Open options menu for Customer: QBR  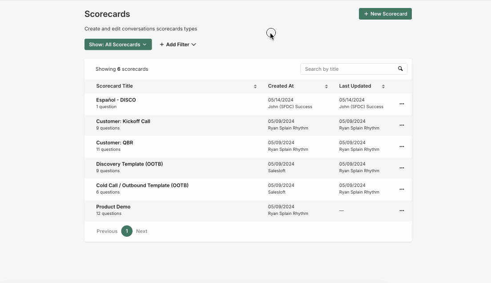[402, 146]
